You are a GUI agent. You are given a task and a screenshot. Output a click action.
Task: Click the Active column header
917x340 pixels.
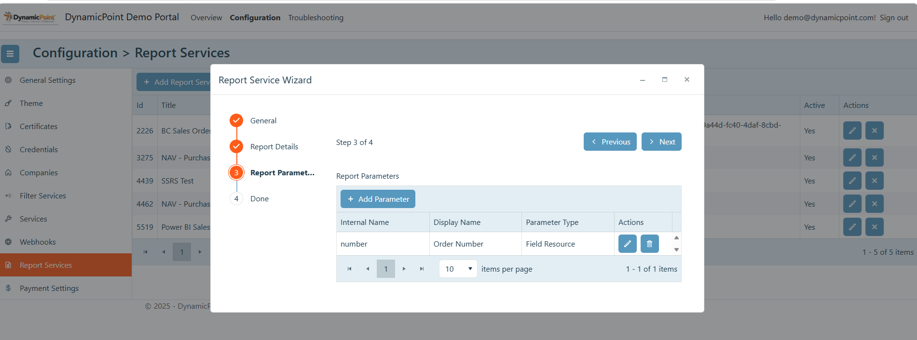point(820,105)
